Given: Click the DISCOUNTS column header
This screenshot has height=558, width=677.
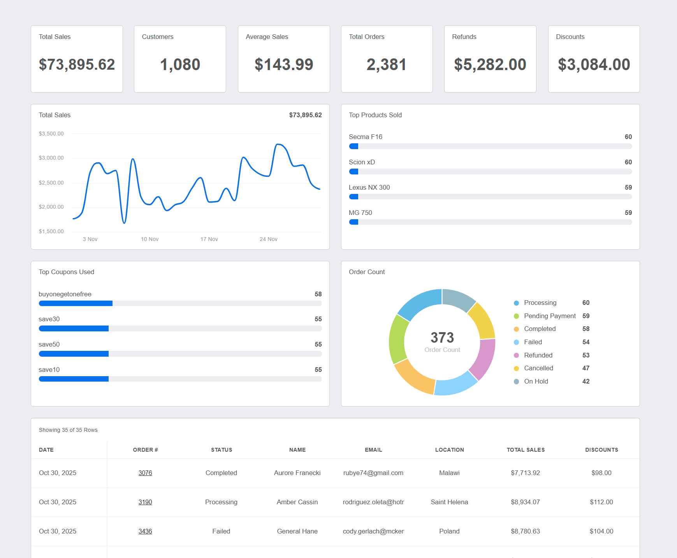Looking at the screenshot, I should click(601, 450).
